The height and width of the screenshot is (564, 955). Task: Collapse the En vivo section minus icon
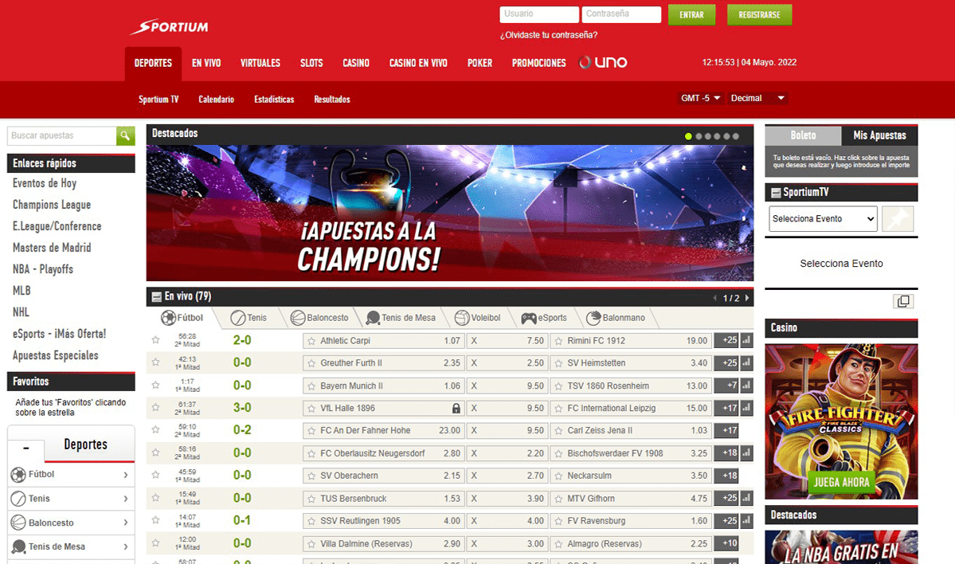pos(157,296)
